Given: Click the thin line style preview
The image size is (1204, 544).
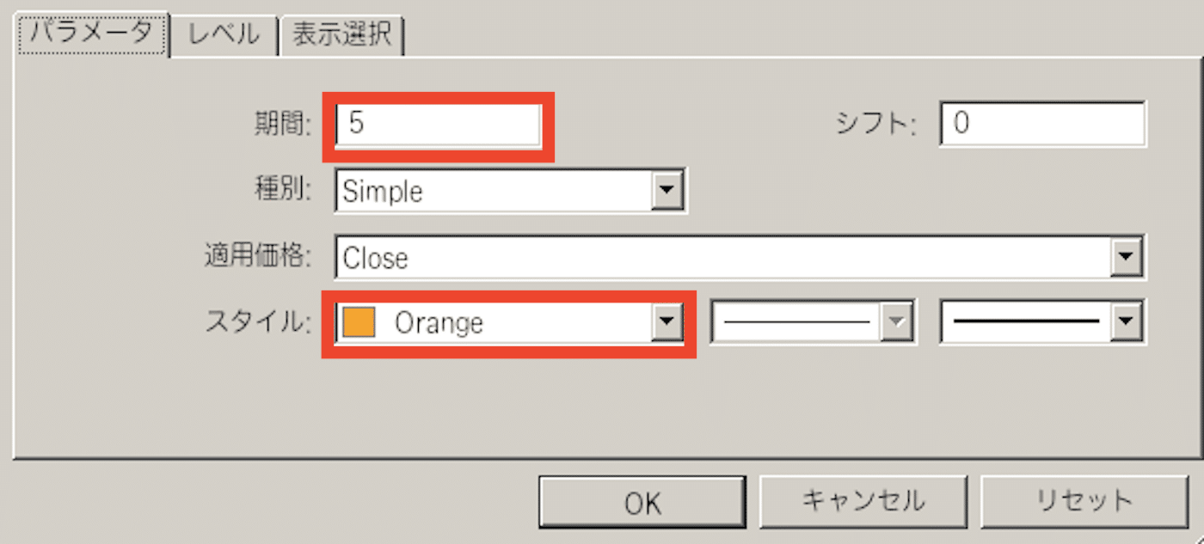Looking at the screenshot, I should pyautogui.click(x=796, y=323).
